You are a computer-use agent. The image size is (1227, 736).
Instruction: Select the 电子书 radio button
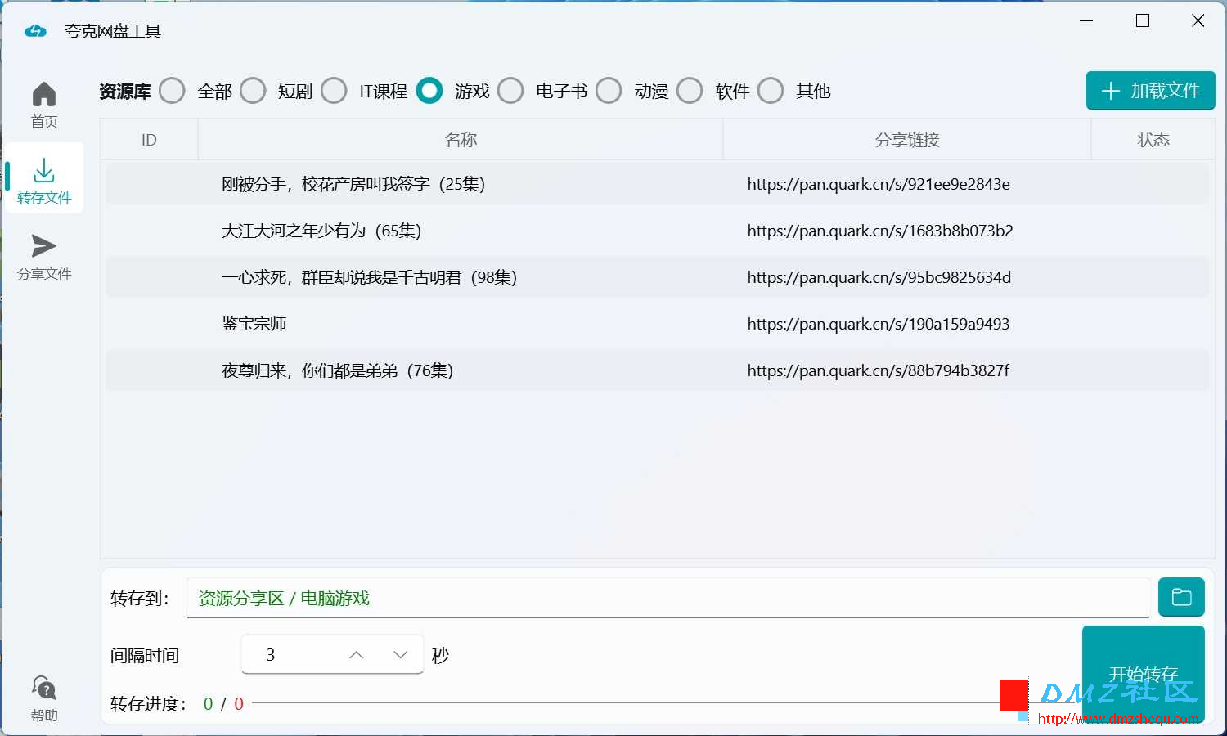click(510, 91)
